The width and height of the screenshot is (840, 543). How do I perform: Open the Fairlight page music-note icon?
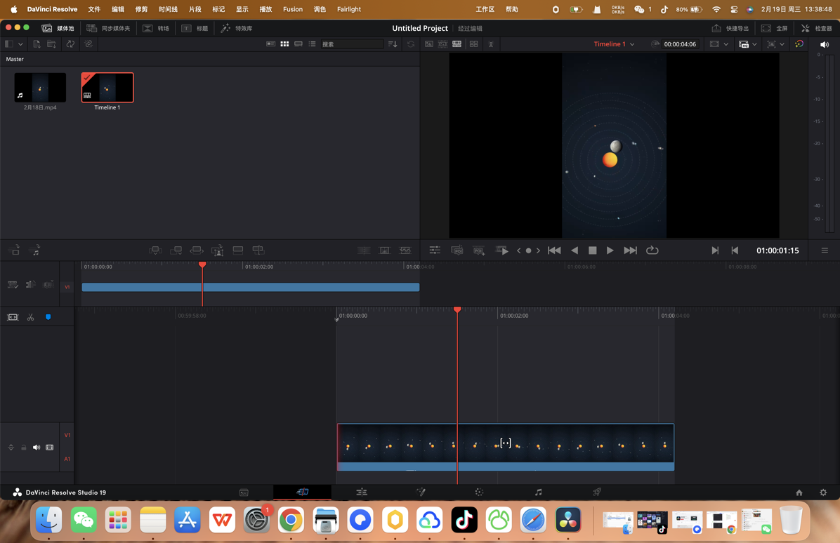point(538,492)
